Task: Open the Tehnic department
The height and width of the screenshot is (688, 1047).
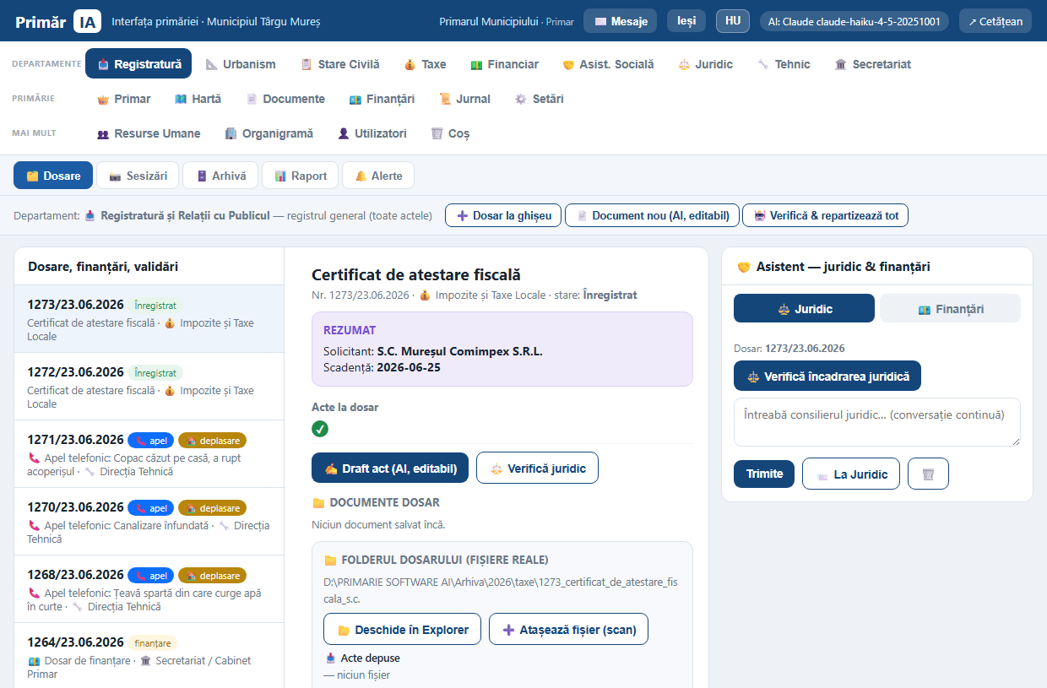Action: pos(784,64)
